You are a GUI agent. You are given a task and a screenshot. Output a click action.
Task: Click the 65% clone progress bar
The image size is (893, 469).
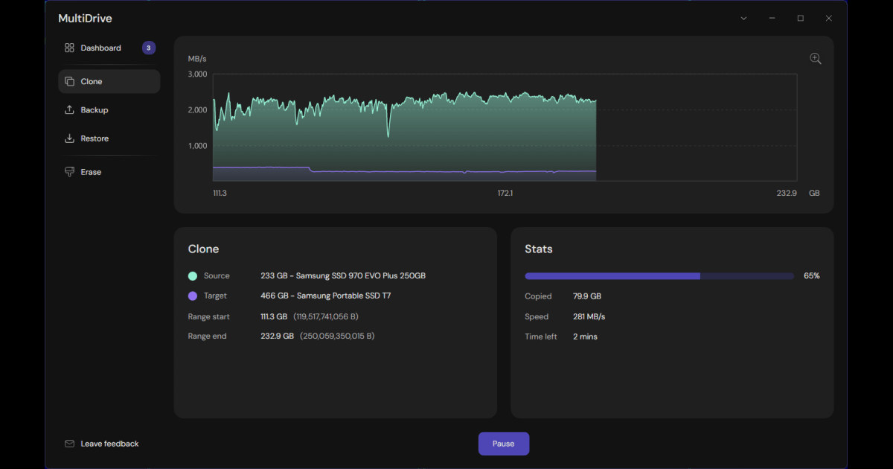tap(659, 276)
